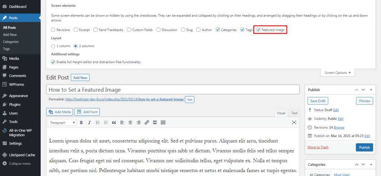Collapse the Screen Options panel
Viewport: 381px width, 176px height.
(337, 73)
